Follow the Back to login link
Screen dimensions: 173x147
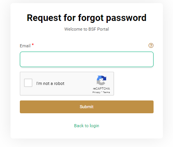tap(87, 126)
